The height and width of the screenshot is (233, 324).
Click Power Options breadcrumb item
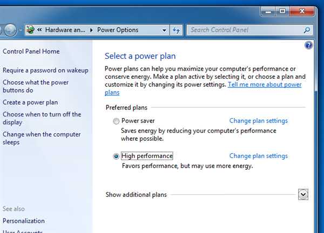point(118,30)
